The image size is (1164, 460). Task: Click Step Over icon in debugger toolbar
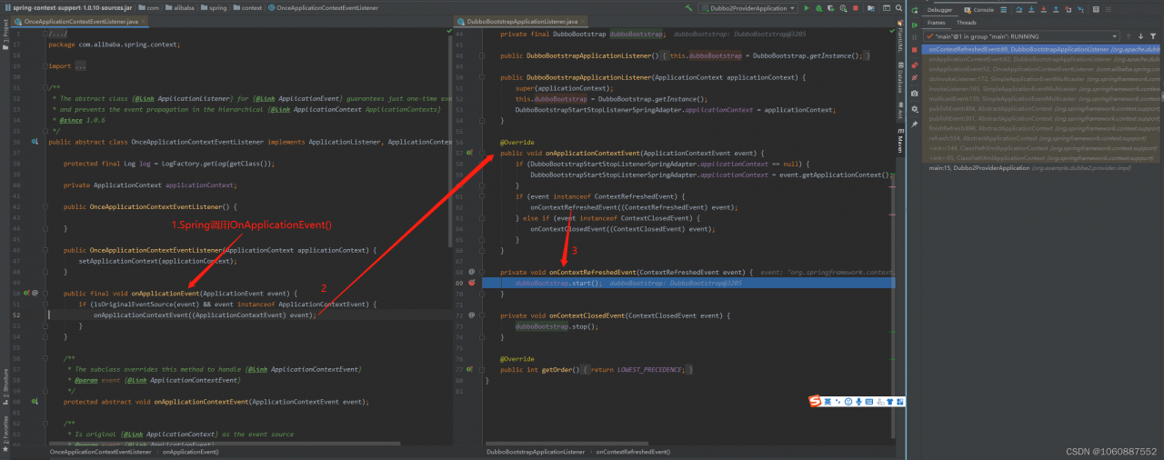(1018, 10)
